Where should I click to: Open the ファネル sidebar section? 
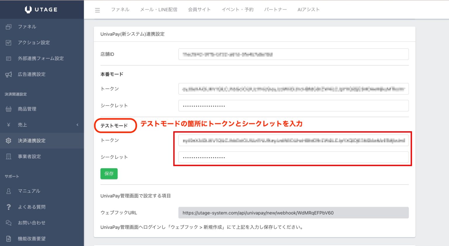click(x=27, y=27)
